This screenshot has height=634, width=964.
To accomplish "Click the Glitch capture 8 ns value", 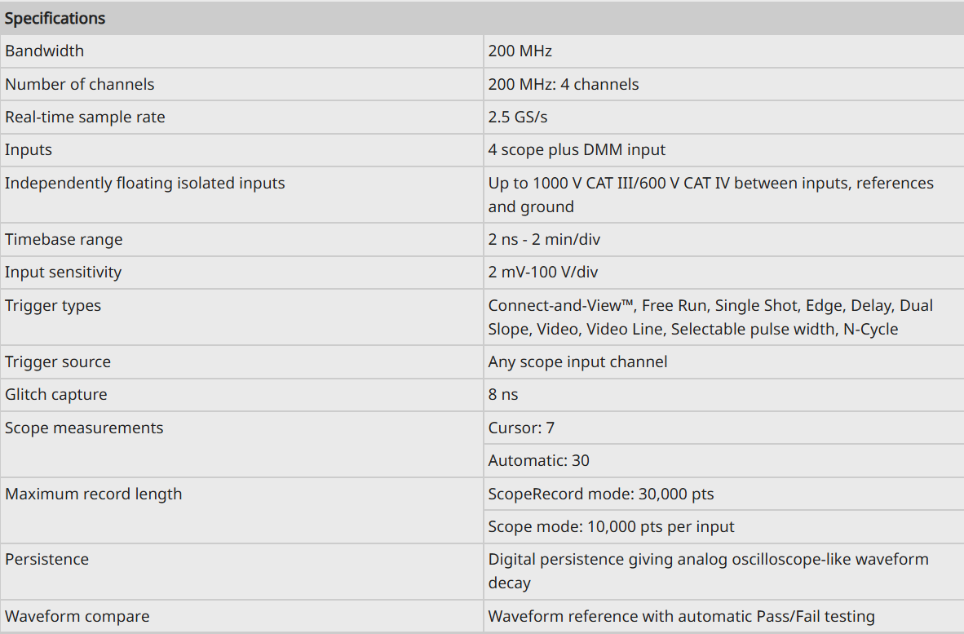I will [x=503, y=394].
